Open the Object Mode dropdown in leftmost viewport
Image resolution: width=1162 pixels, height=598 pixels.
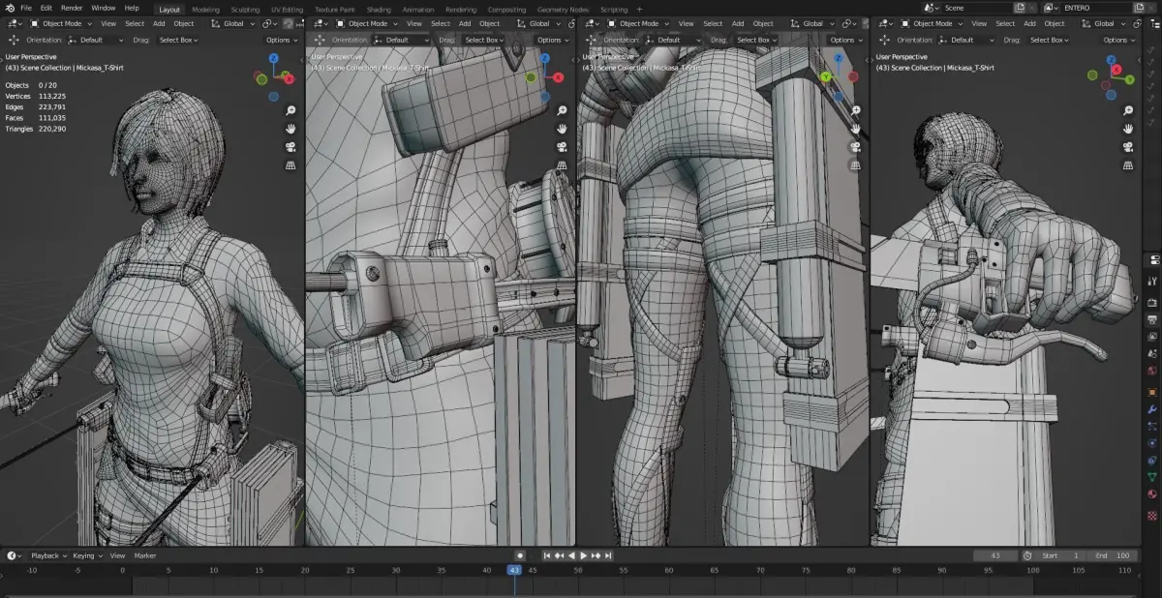(60, 23)
